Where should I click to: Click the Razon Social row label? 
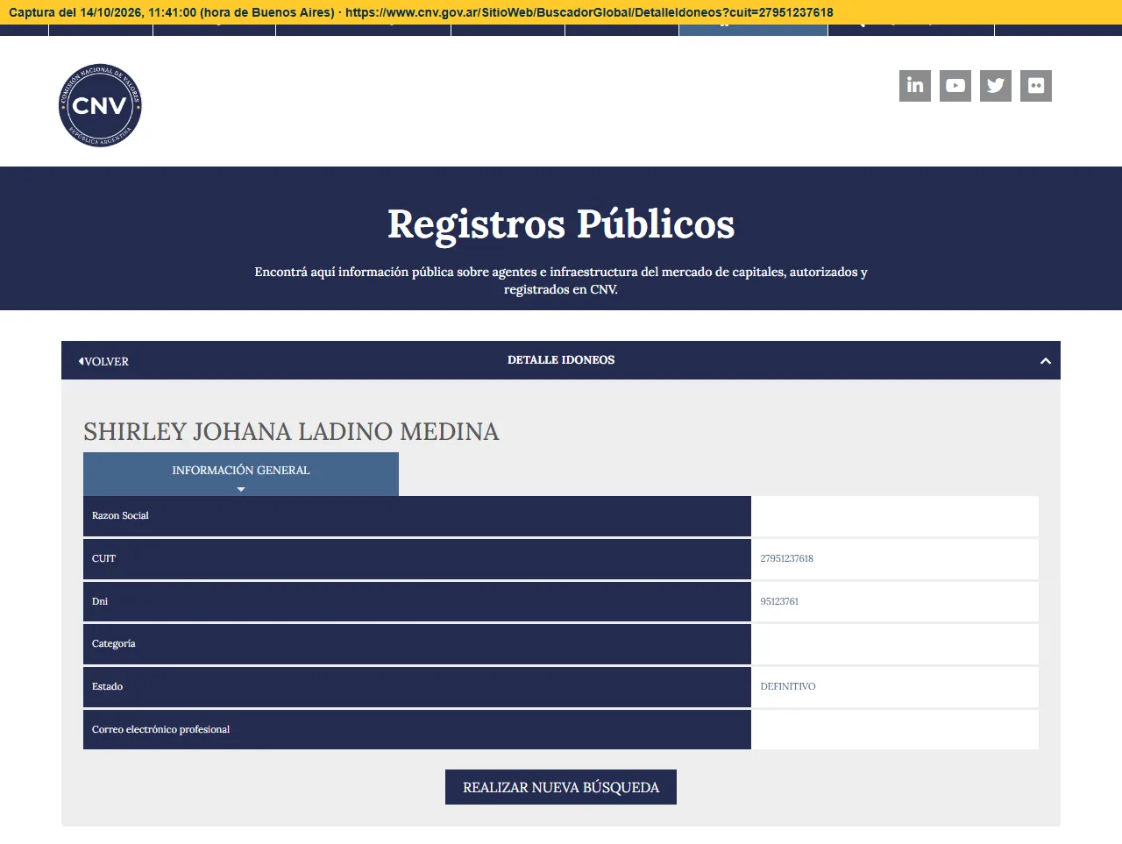[x=120, y=515]
